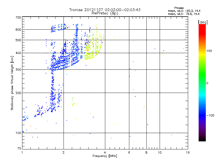
Task: Click the x-axis tick label '6'
Action: (x=129, y=152)
